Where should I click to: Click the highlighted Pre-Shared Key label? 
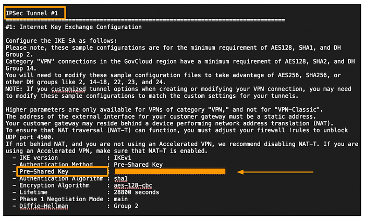(44, 171)
